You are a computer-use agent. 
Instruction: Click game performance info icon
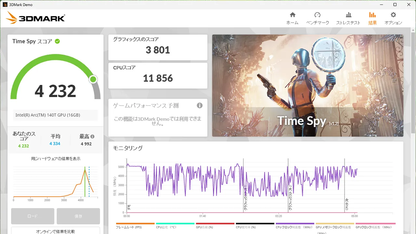coord(200,106)
